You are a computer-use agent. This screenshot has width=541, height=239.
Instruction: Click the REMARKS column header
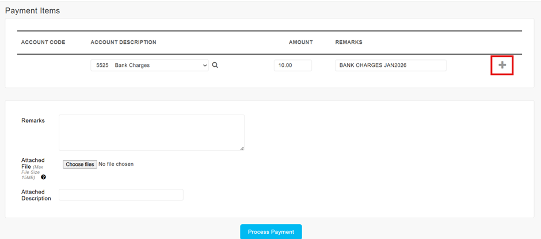(x=349, y=43)
